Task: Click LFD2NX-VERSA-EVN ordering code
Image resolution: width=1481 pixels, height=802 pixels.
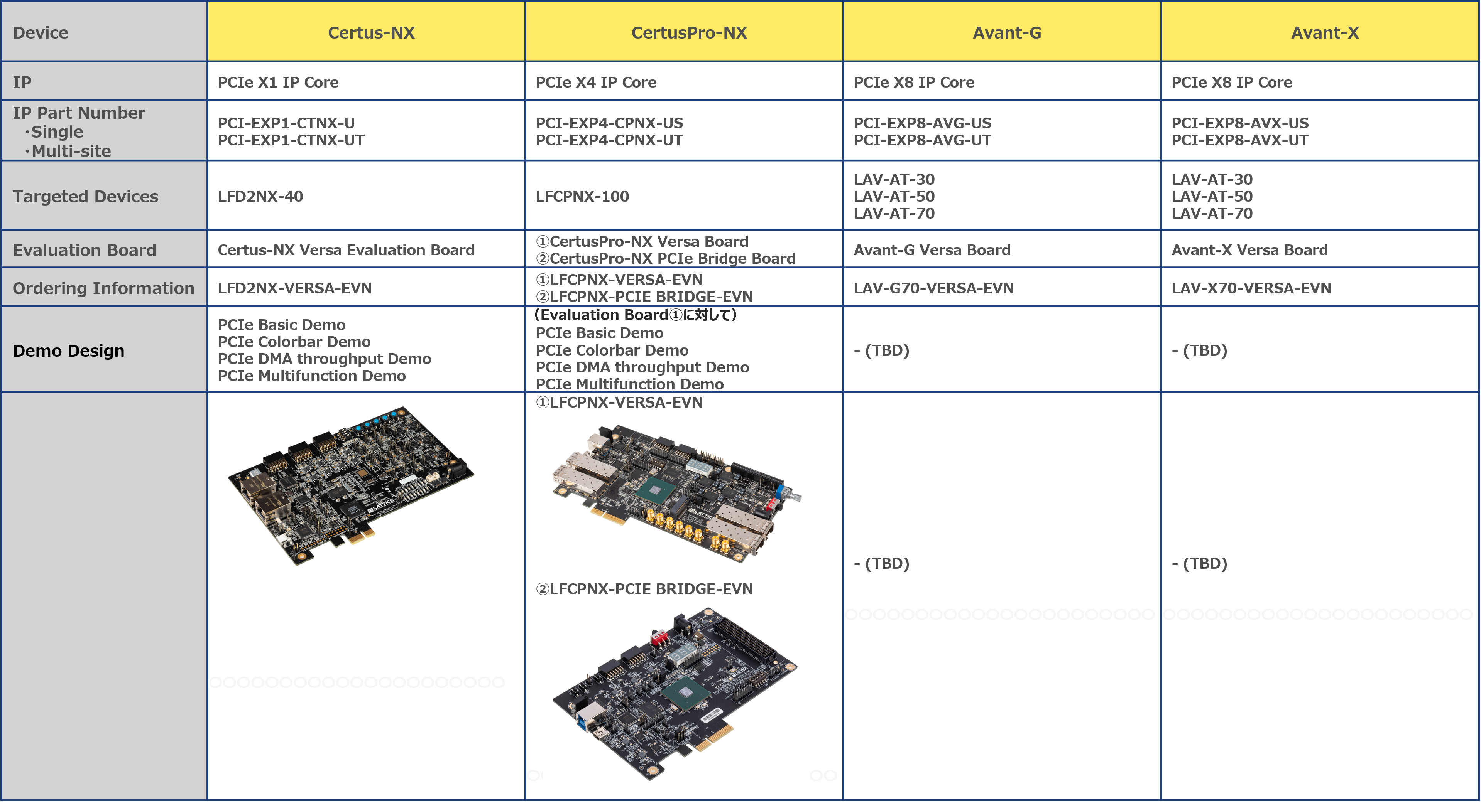Action: coord(294,288)
